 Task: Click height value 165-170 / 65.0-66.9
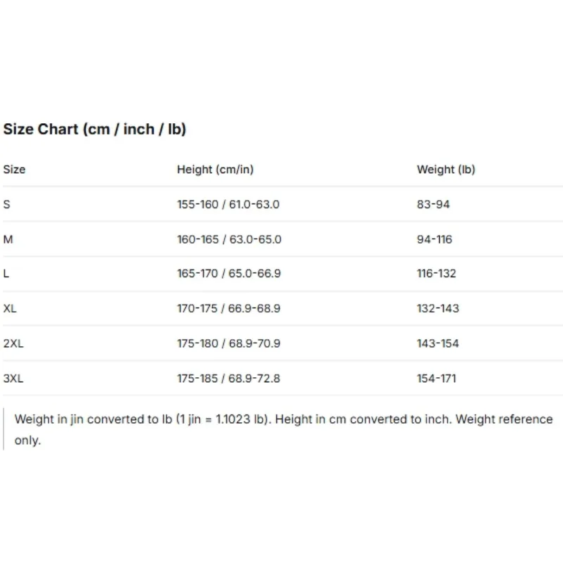click(x=229, y=274)
